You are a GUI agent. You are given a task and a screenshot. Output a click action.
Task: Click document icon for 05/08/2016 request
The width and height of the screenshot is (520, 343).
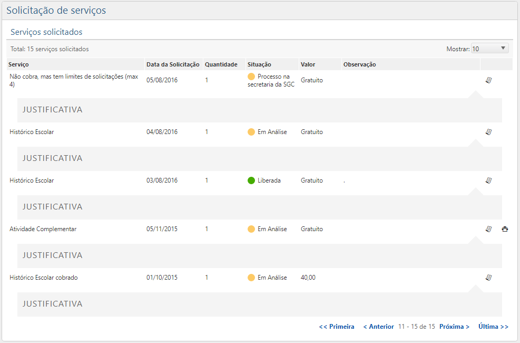pyautogui.click(x=488, y=80)
